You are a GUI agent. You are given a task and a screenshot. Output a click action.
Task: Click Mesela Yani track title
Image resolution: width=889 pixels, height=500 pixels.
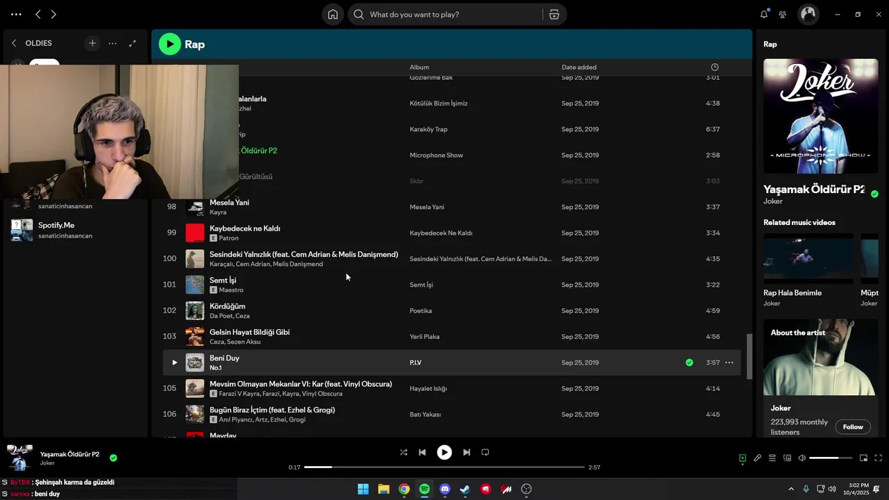229,202
